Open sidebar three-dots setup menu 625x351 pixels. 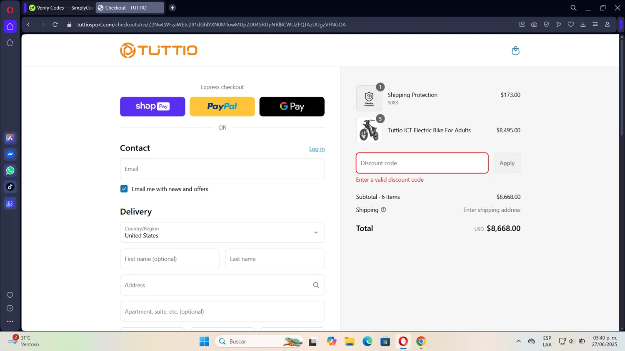pyautogui.click(x=10, y=321)
